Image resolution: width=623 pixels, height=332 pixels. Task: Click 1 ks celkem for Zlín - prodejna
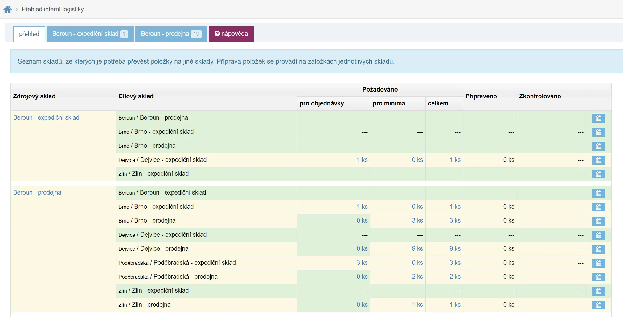[x=455, y=305]
